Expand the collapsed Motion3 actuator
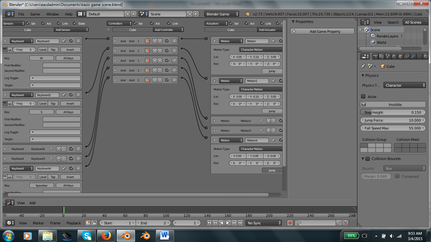Screen dimensions: 431x242 (x=215, y=130)
